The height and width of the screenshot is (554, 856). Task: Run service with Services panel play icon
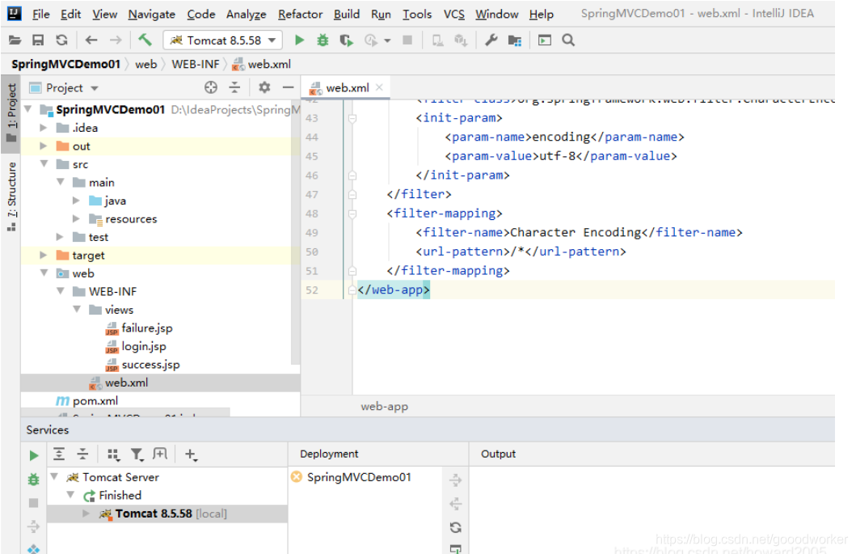(33, 455)
